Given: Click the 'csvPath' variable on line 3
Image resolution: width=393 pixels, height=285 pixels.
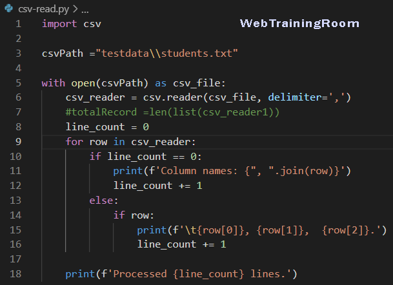Looking at the screenshot, I should [x=63, y=54].
